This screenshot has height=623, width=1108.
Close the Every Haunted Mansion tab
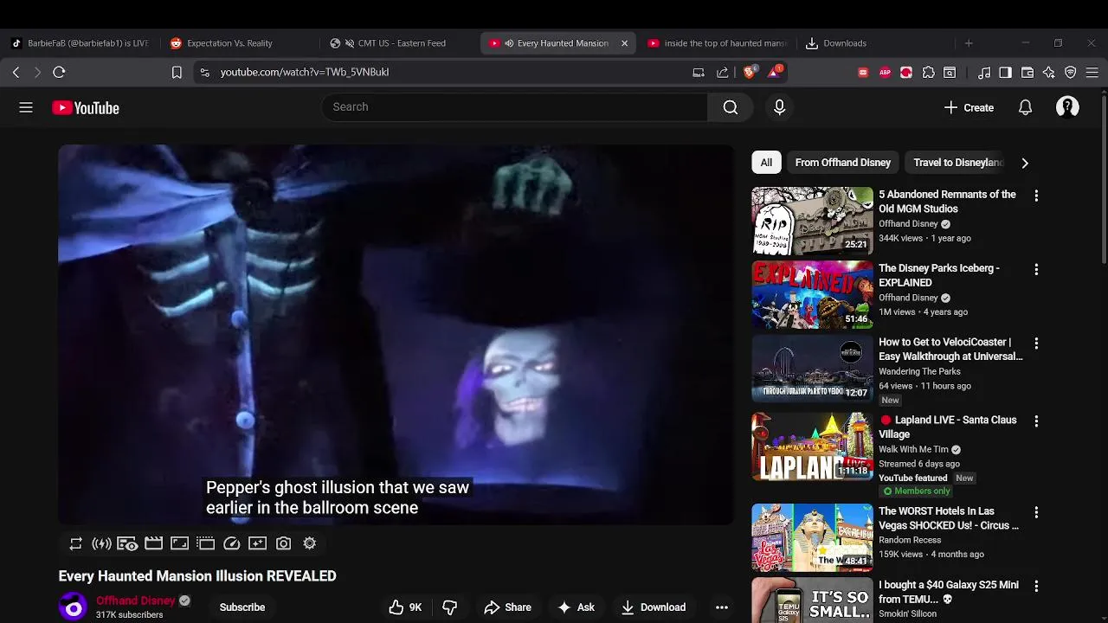624,43
